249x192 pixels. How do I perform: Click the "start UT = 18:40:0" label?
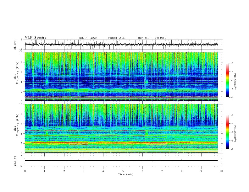click(152, 38)
